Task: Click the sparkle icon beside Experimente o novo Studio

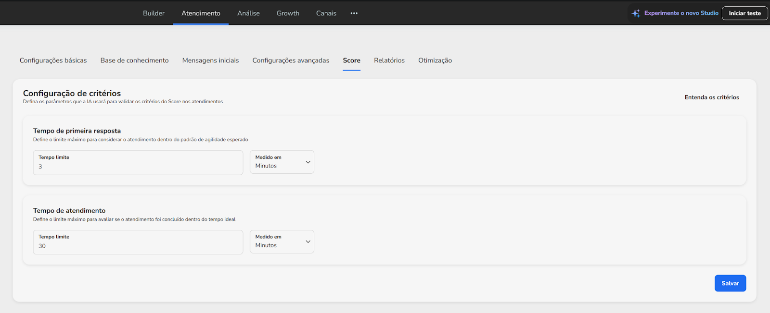Action: [636, 13]
